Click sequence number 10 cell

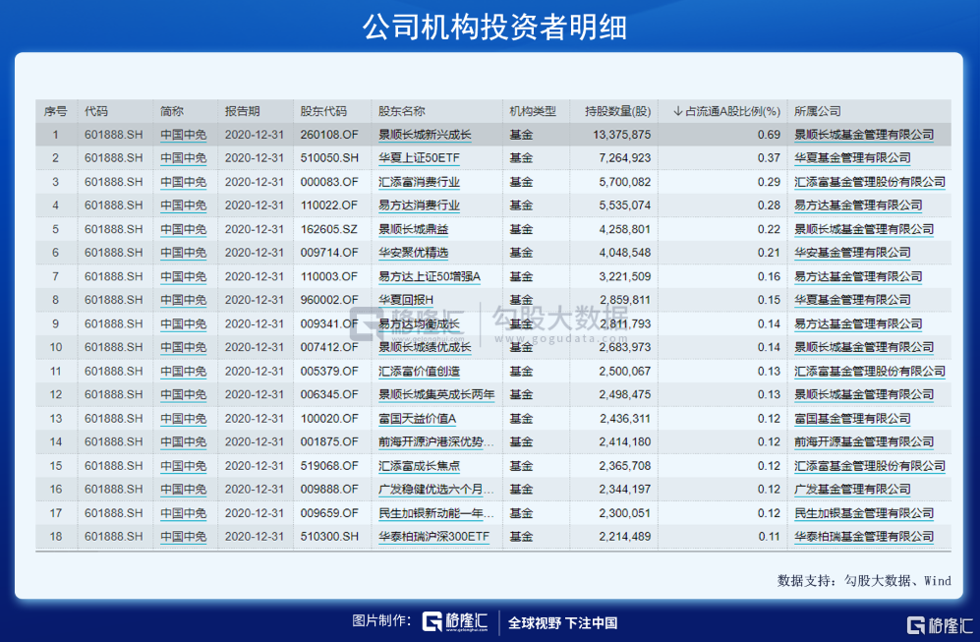coord(56,347)
